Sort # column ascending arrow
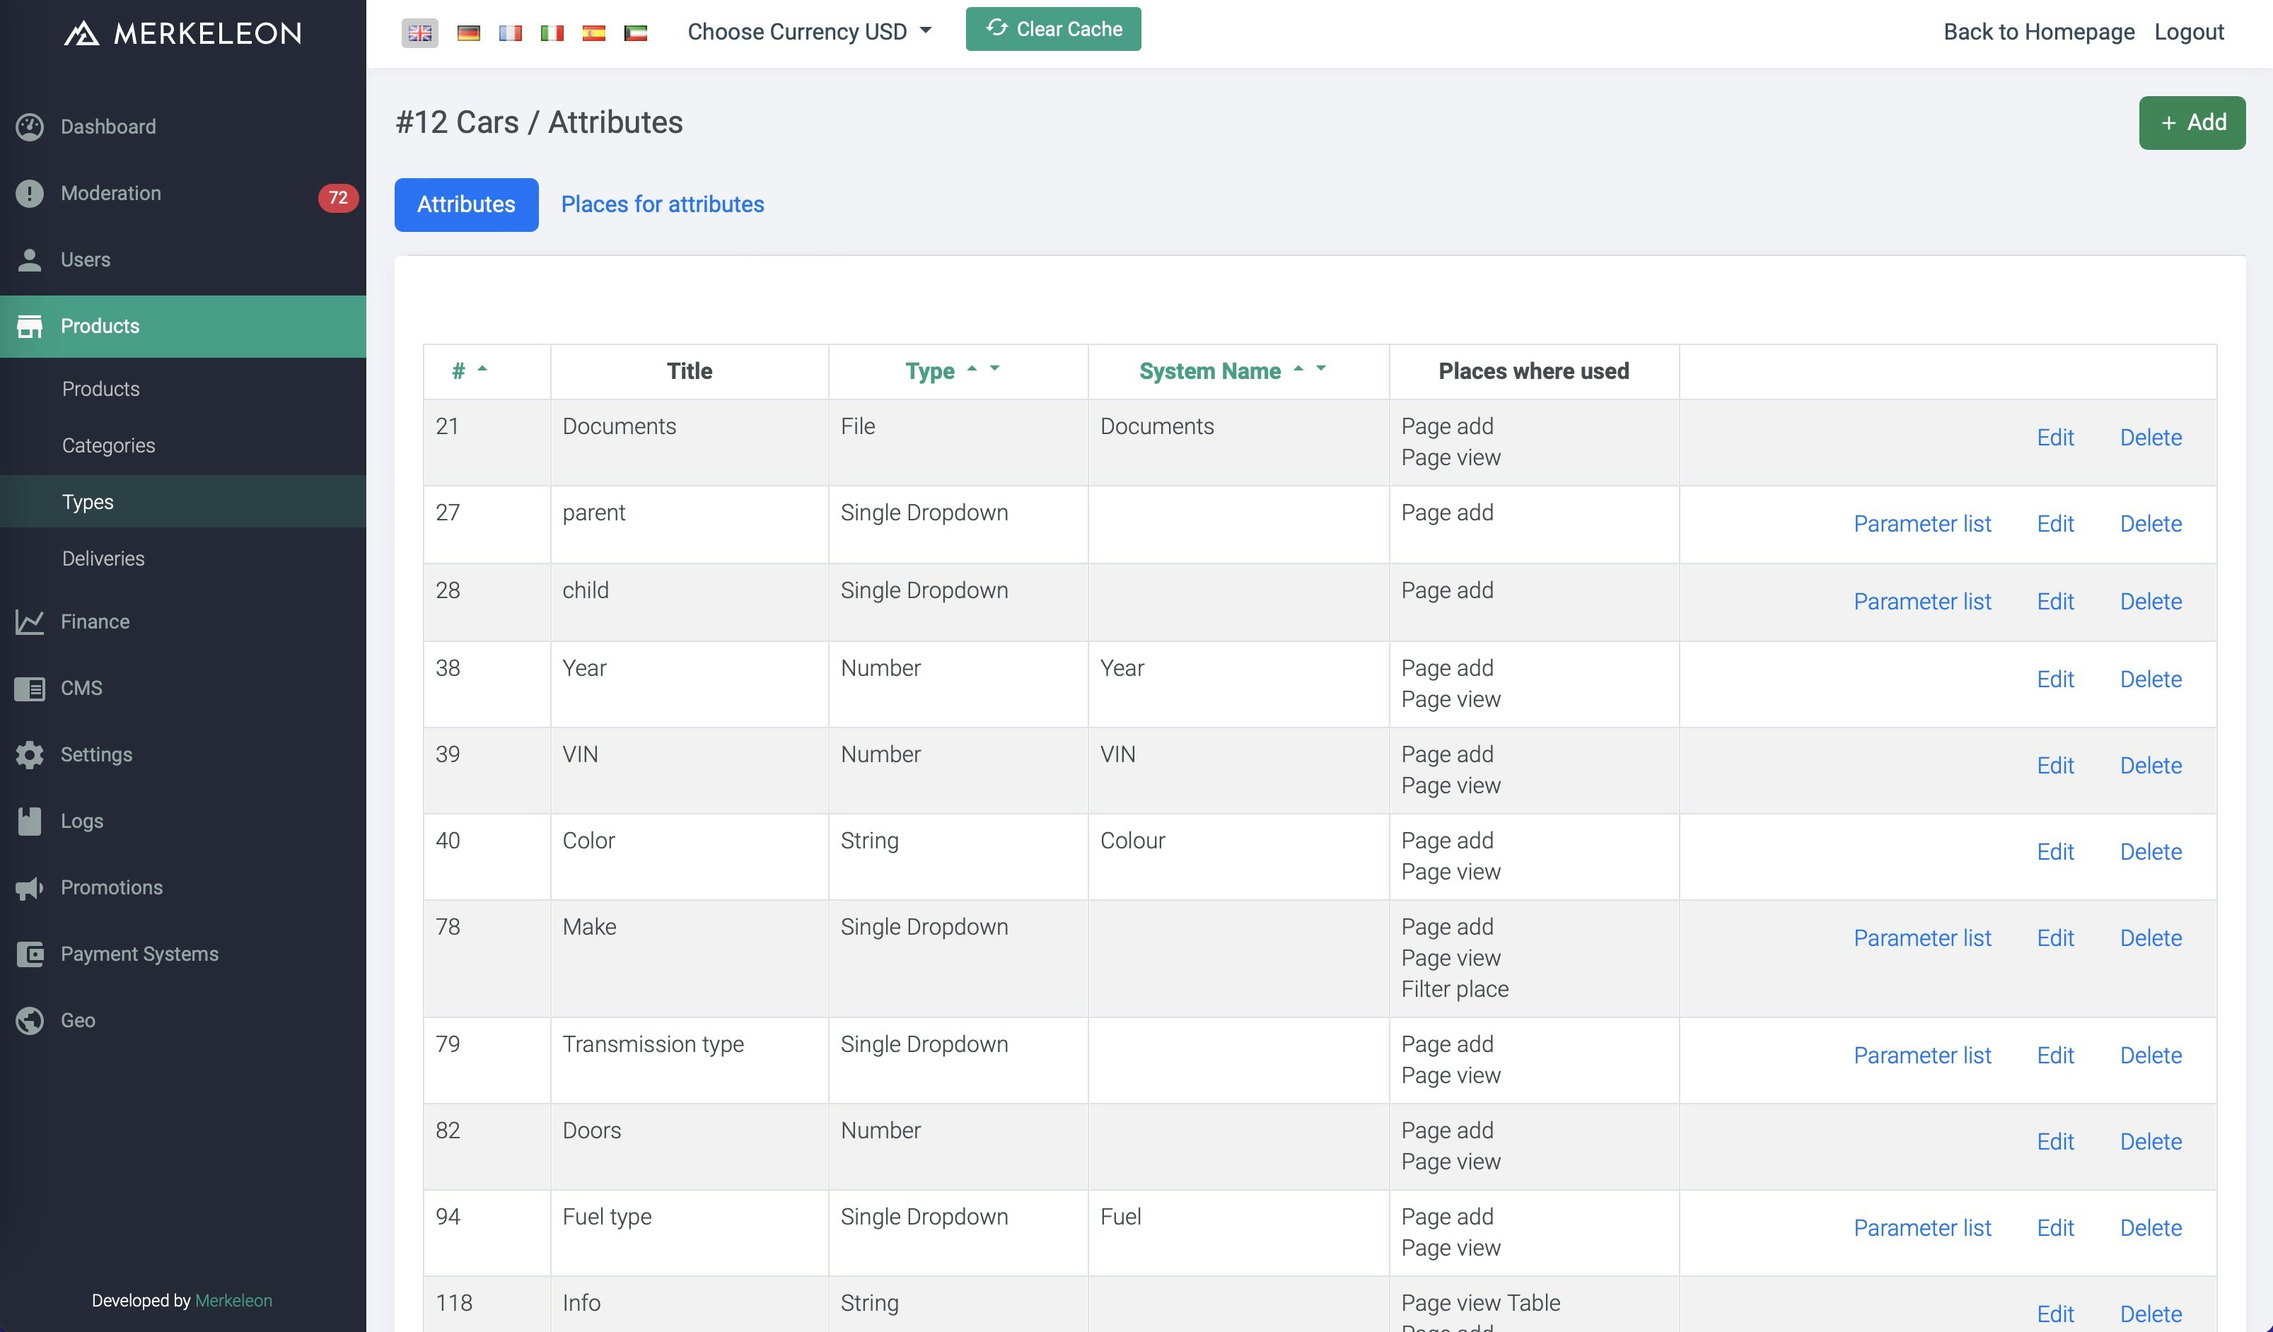Screen dimensions: 2273x1332 (482, 368)
